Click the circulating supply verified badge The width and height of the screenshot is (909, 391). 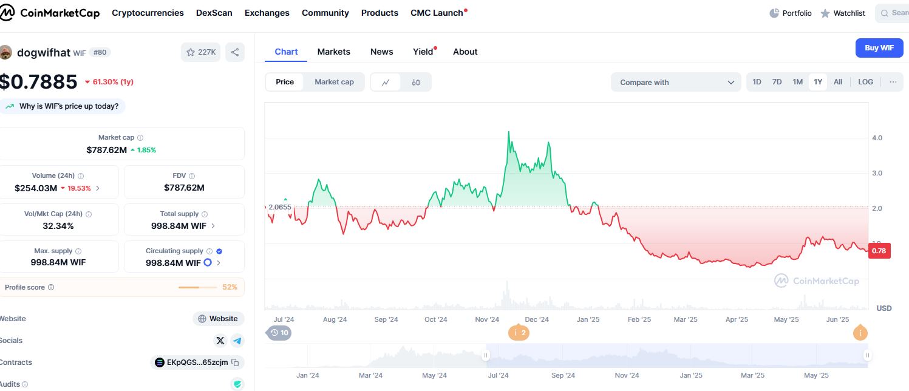click(x=219, y=251)
